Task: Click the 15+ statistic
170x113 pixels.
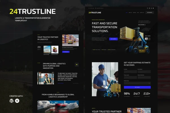Action: click(39, 47)
